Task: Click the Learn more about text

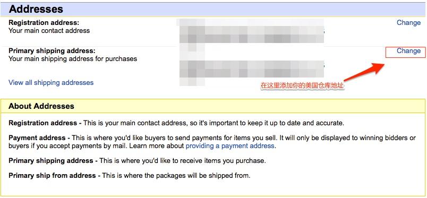Action: 157,145
